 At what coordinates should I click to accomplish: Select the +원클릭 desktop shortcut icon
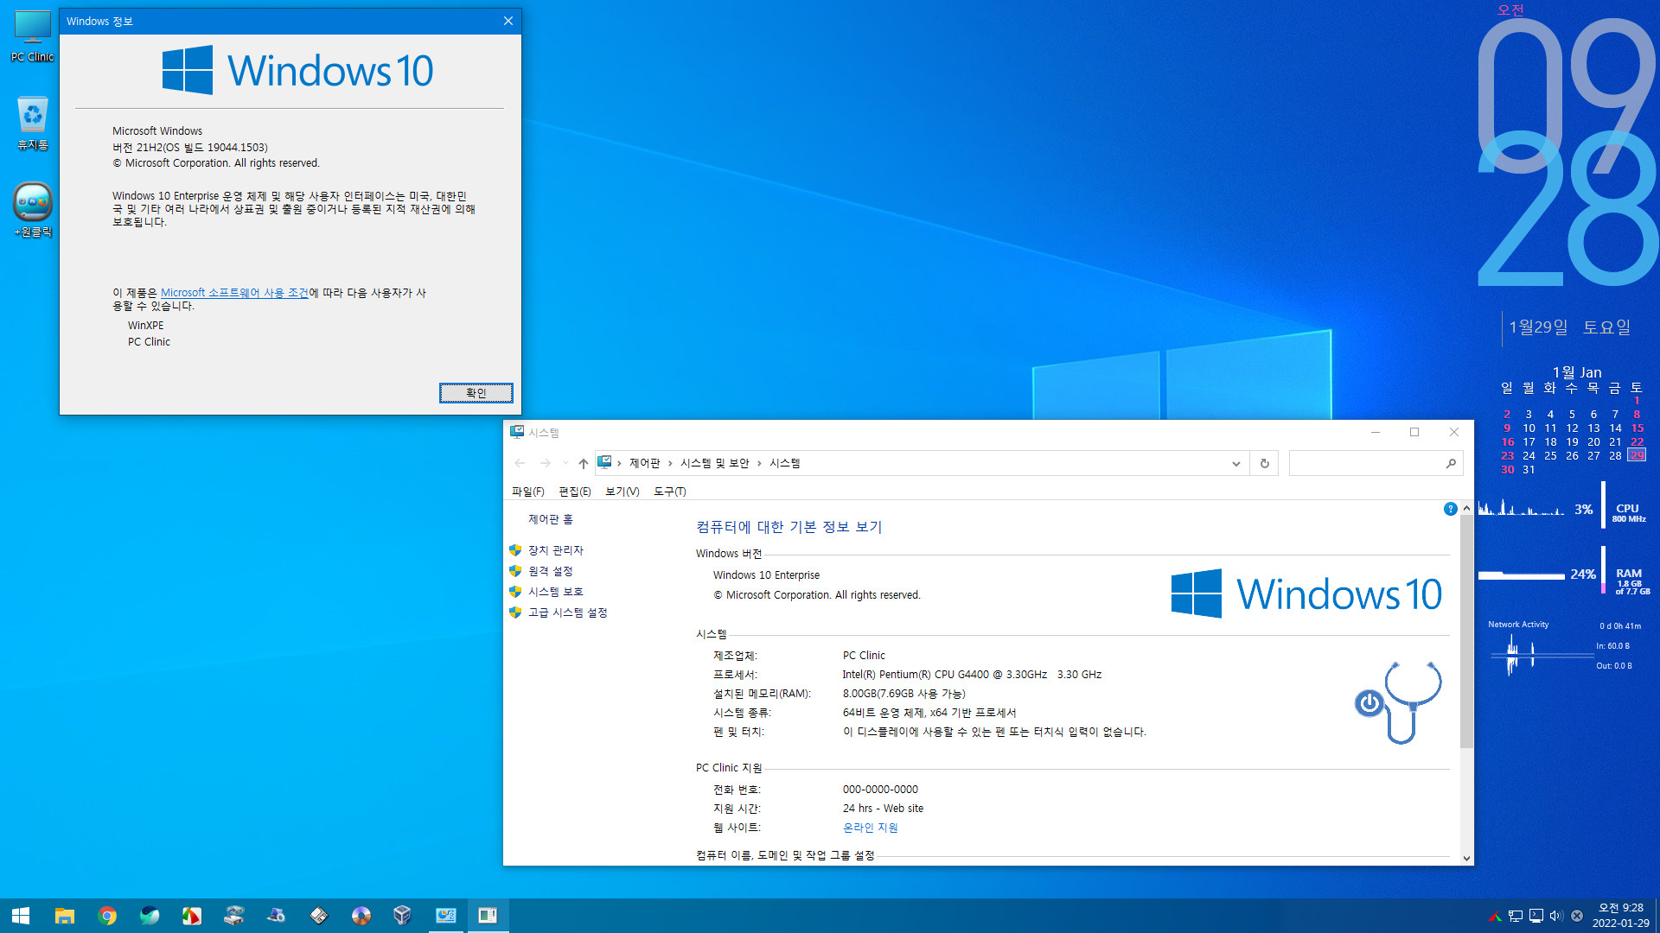pos(33,210)
